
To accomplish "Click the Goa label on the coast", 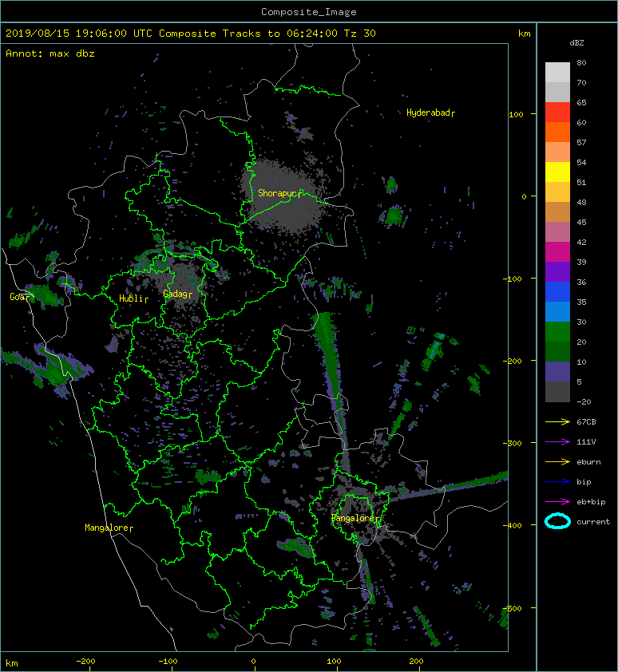I will 20,297.
